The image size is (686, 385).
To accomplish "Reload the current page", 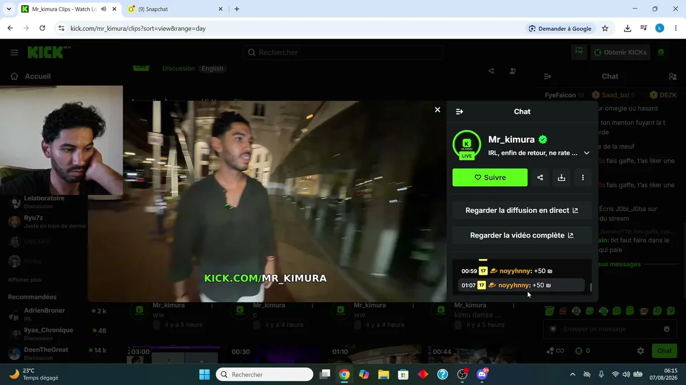I will pos(42,28).
